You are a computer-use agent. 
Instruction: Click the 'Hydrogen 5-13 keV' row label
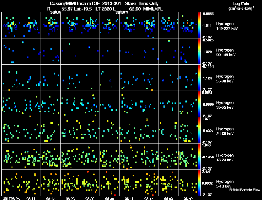point(225,184)
